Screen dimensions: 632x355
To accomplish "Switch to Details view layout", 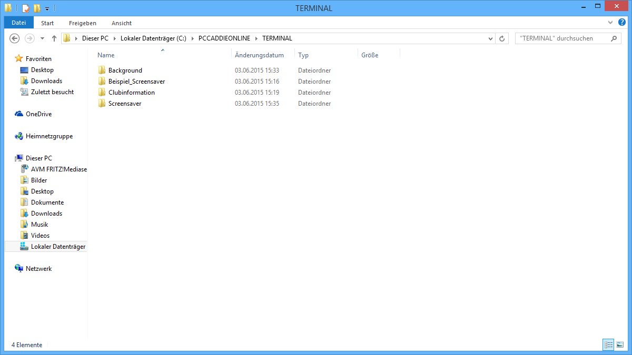I will tap(609, 345).
